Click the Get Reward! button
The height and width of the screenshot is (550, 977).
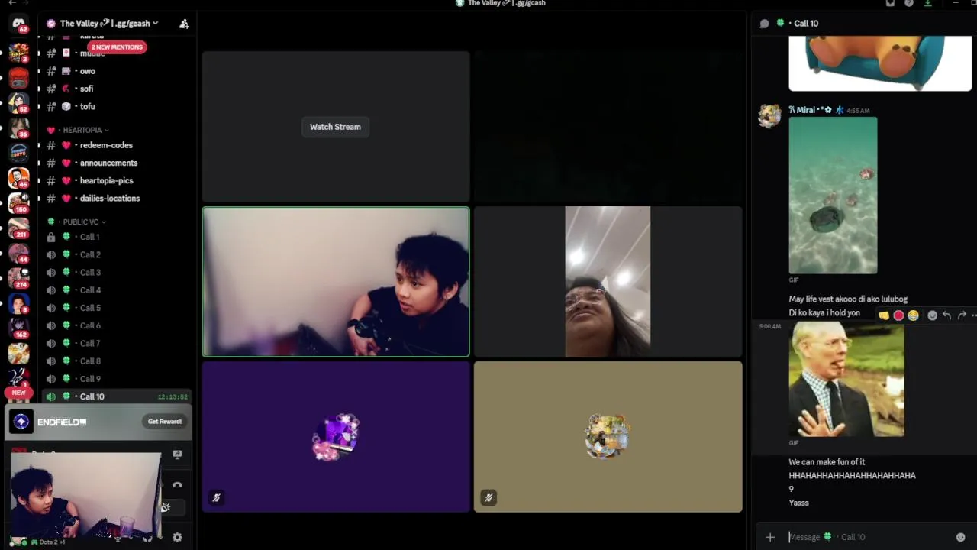164,422
